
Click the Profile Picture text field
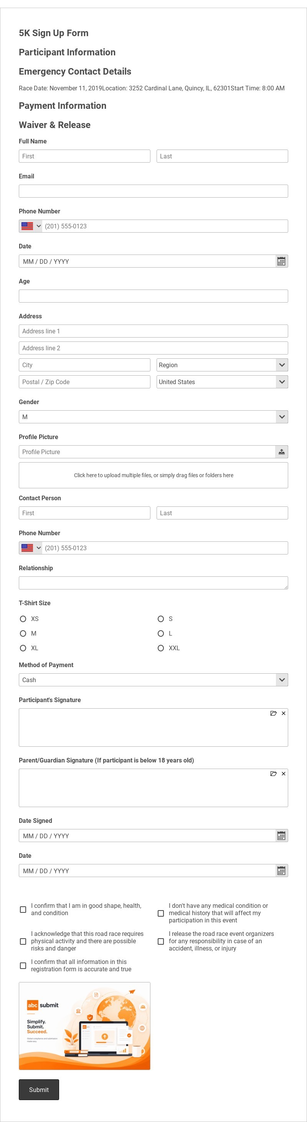(x=147, y=452)
